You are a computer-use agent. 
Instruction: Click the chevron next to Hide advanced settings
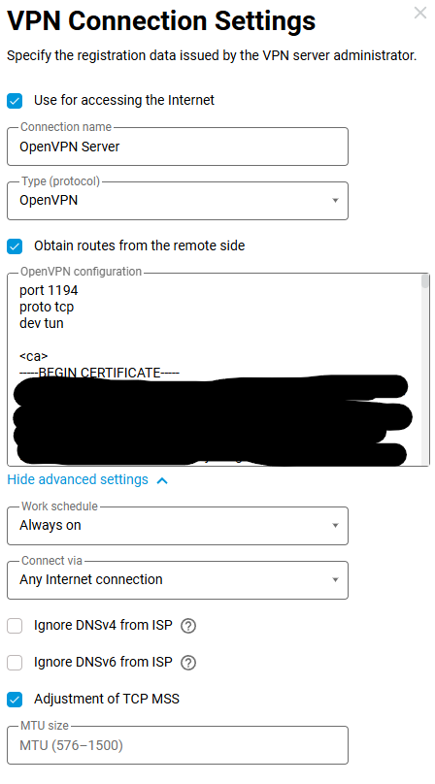162,480
